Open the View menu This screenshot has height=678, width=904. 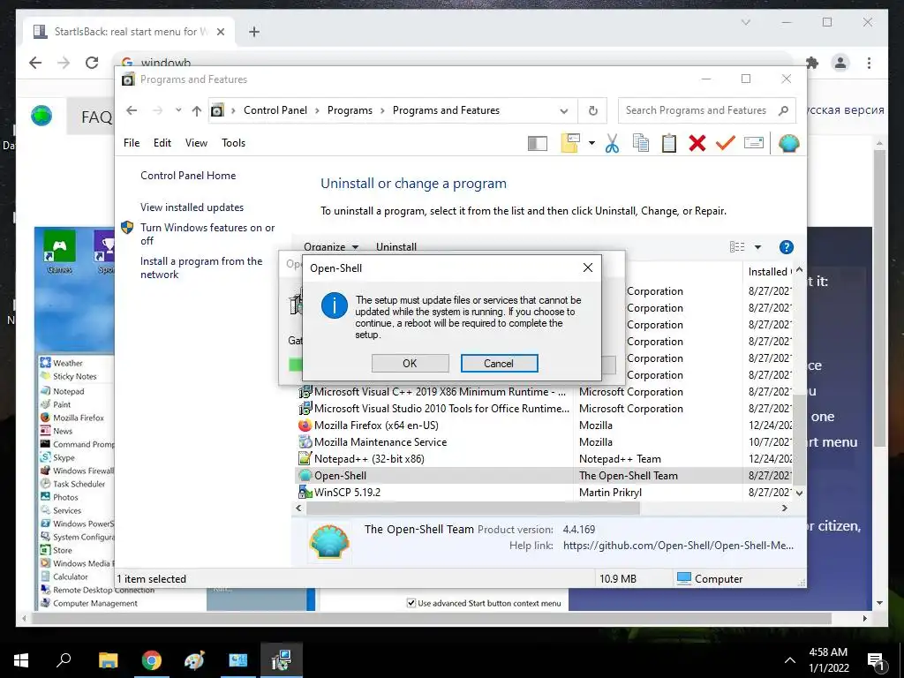click(196, 143)
